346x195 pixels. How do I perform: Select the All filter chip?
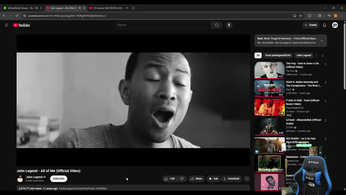[x=258, y=56]
